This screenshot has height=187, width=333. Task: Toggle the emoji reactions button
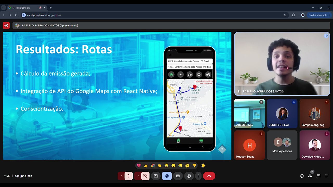coord(167,176)
